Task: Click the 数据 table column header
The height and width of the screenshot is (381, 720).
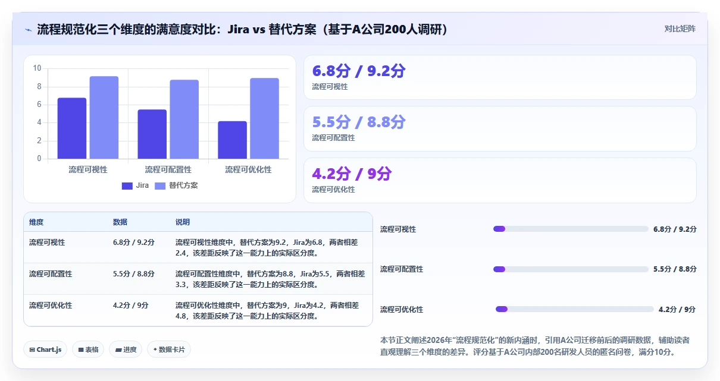Action: pyautogui.click(x=120, y=222)
